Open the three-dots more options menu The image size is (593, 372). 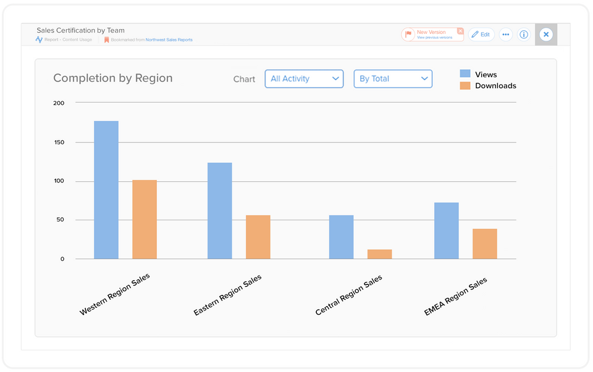click(x=505, y=35)
